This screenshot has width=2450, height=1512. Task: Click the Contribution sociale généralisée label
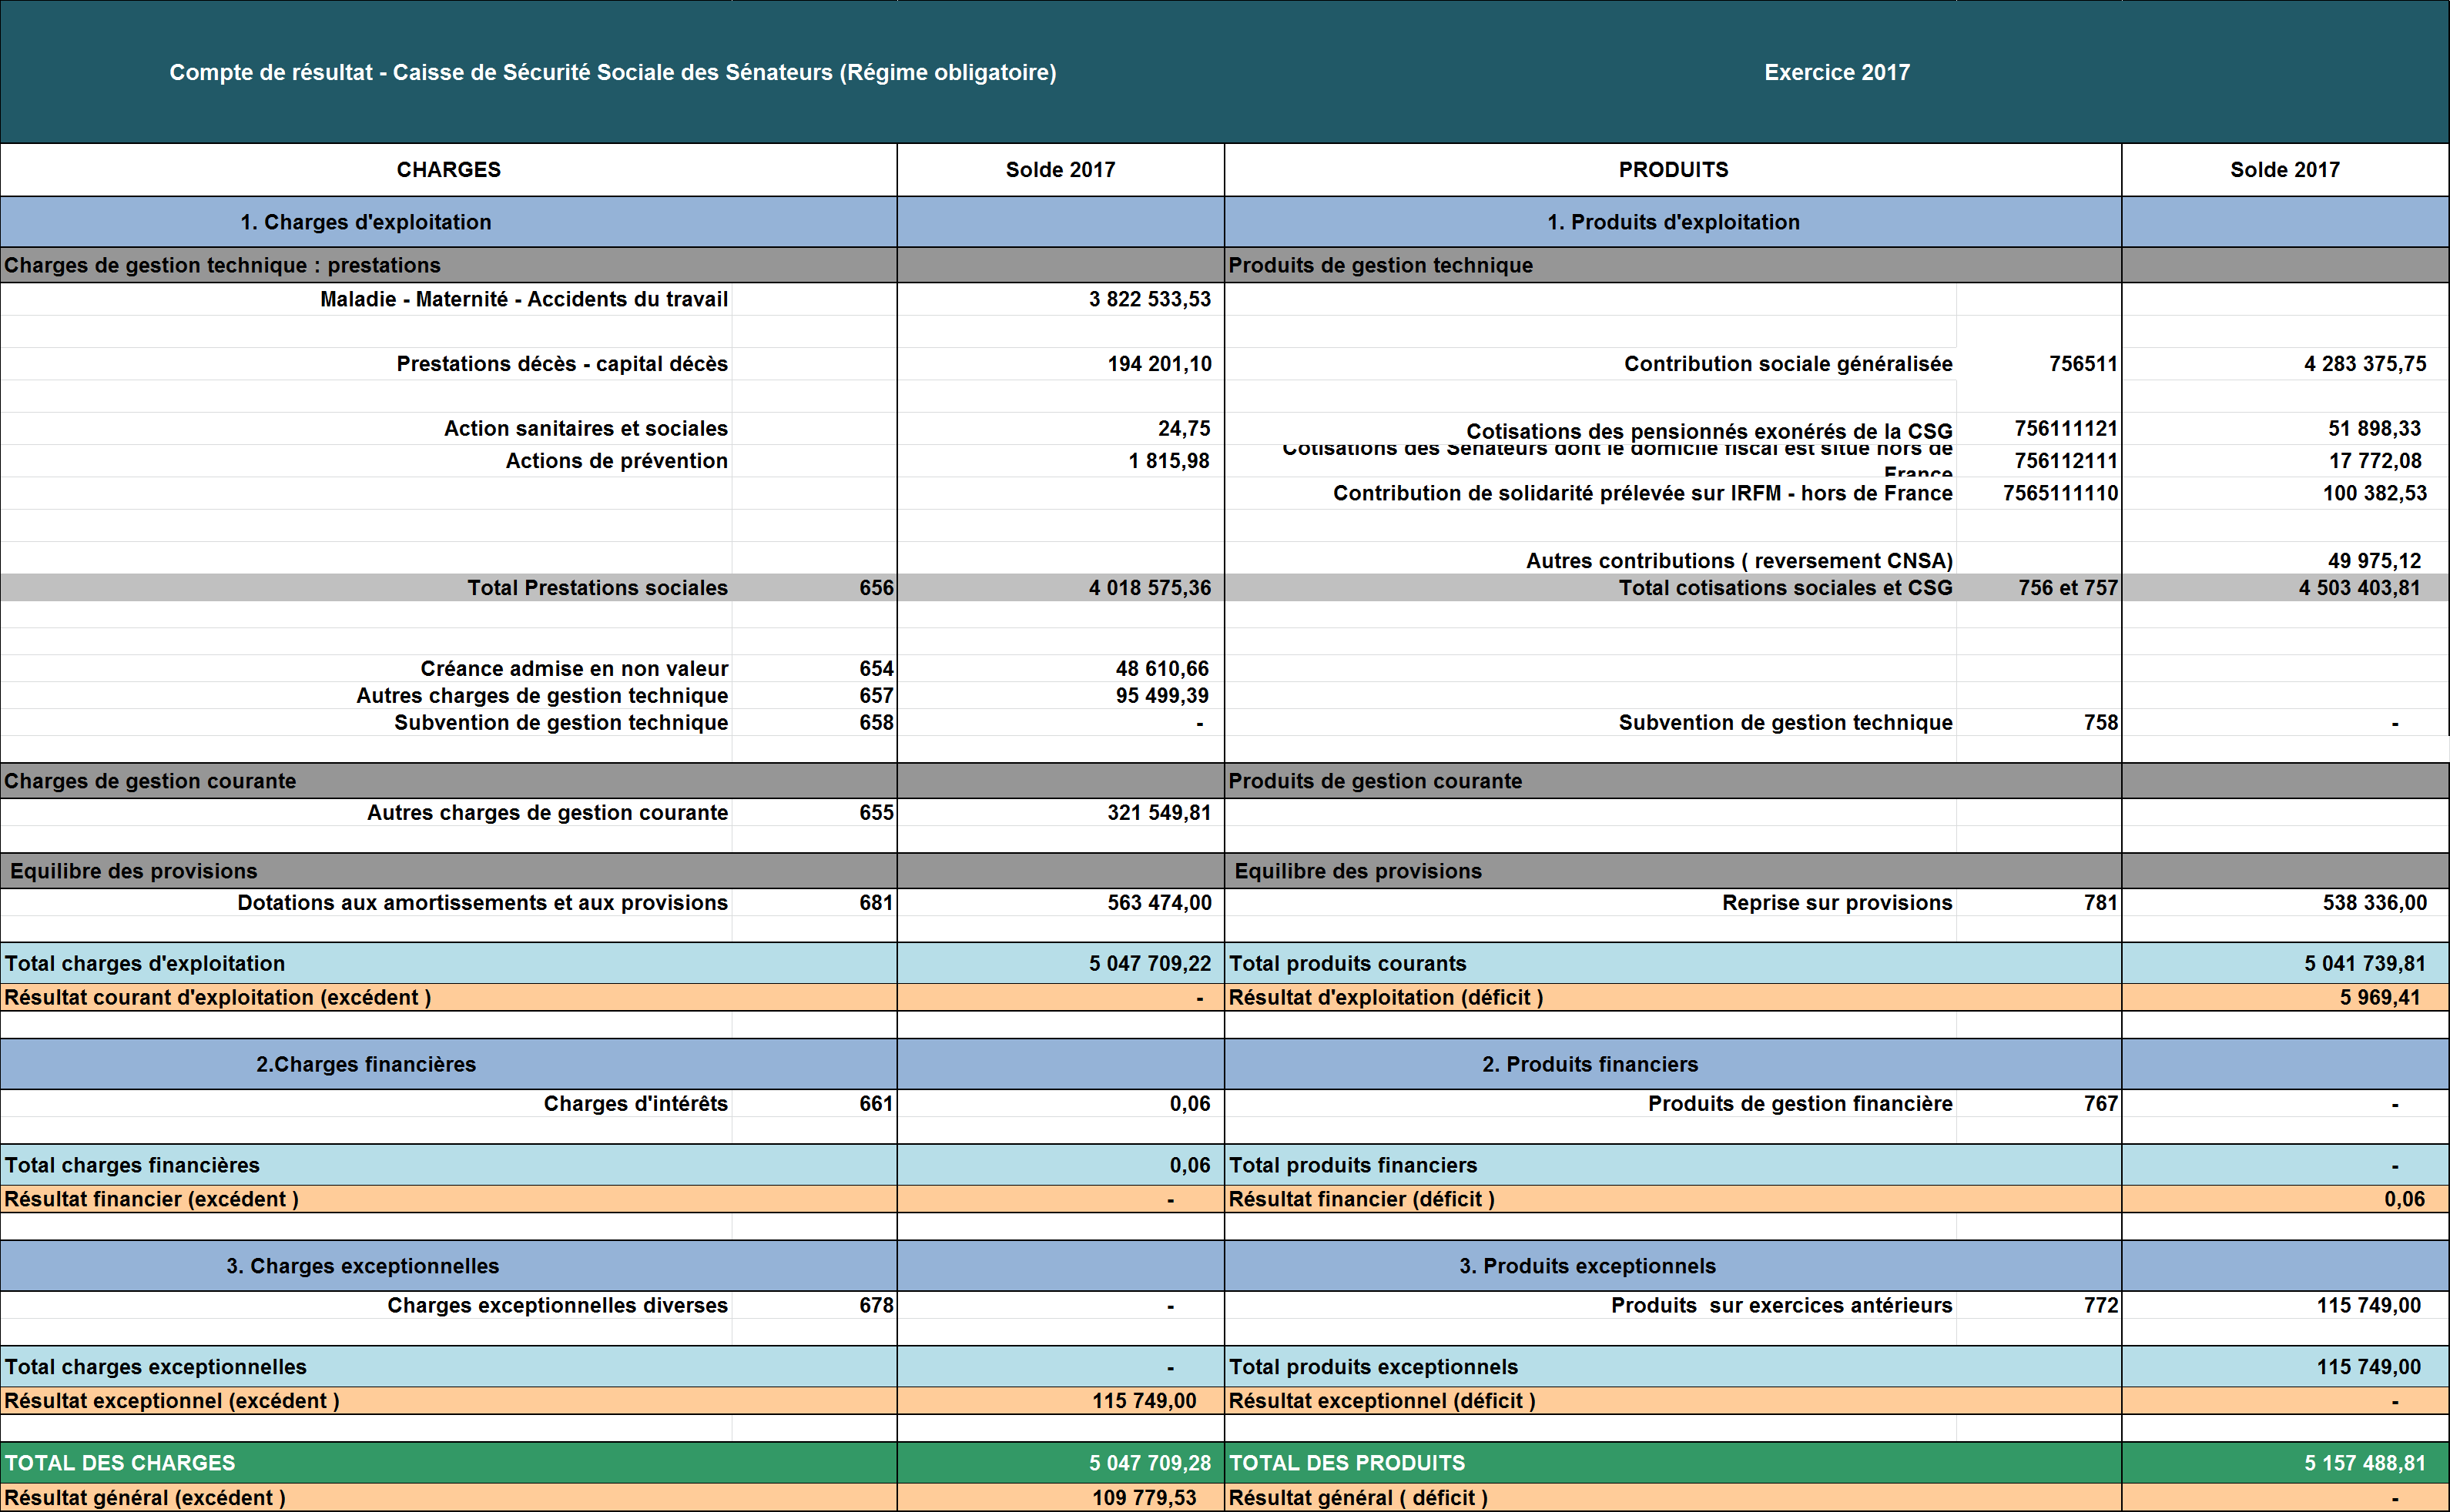(x=1787, y=364)
